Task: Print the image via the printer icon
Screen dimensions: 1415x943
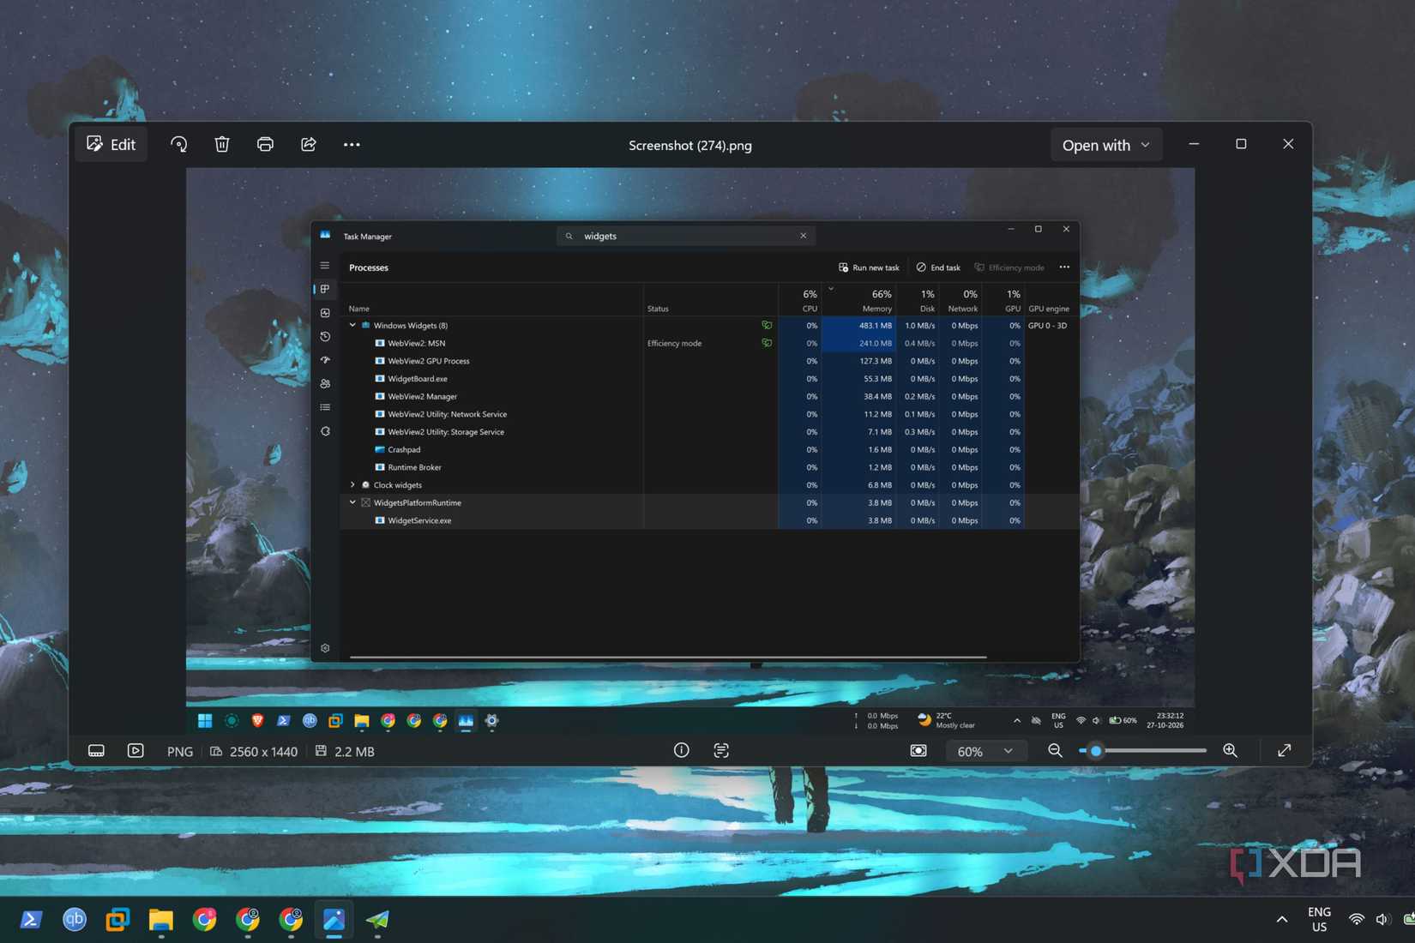Action: tap(265, 145)
